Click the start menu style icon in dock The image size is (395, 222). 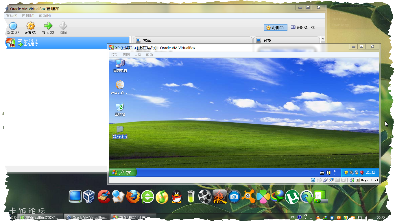(x=321, y=197)
